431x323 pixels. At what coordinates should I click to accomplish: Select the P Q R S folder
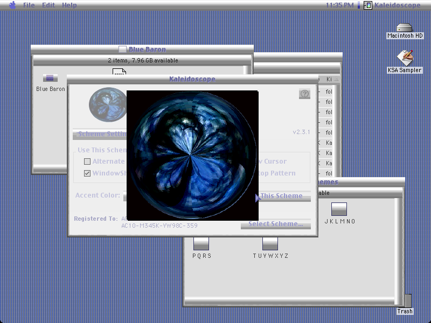pyautogui.click(x=201, y=244)
